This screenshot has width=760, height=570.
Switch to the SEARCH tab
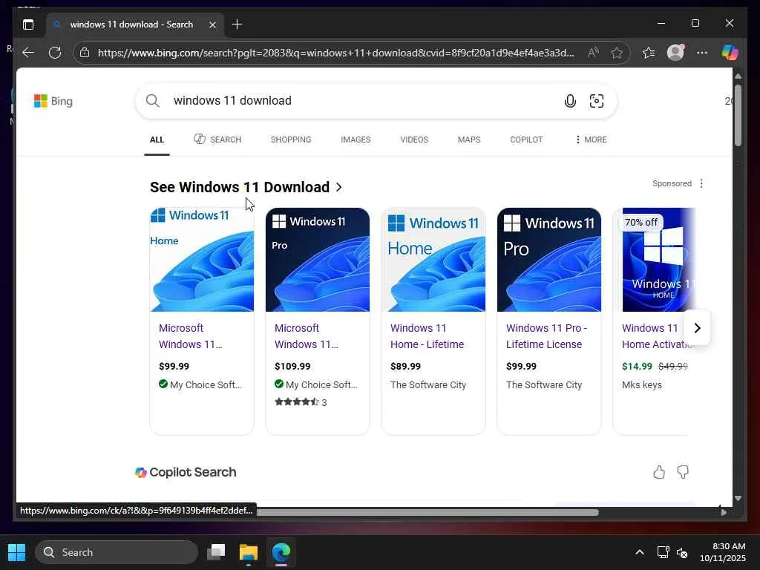(217, 140)
